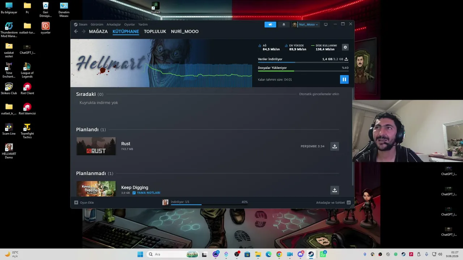Start the Keep Digging download
This screenshot has width=463, height=260.
pyautogui.click(x=335, y=190)
